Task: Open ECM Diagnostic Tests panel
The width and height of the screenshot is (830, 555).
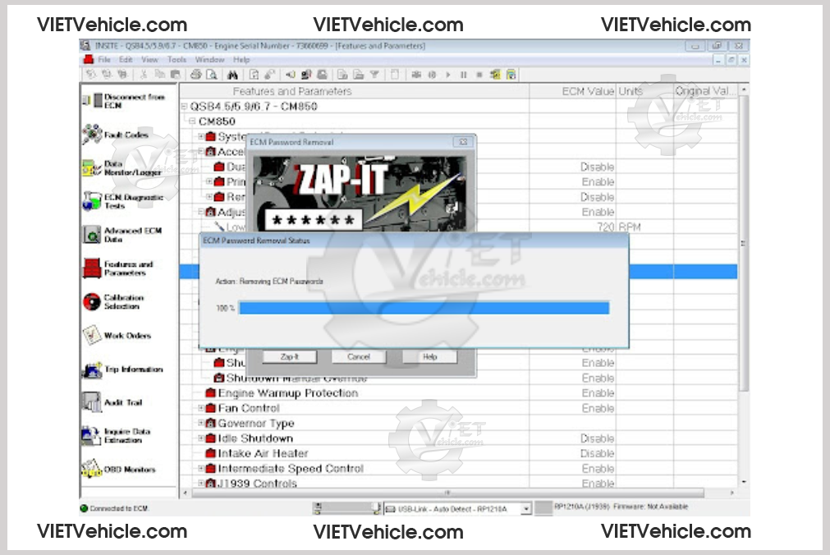Action: coord(92,201)
